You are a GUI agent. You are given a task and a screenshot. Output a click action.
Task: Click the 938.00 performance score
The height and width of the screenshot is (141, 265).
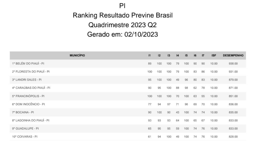pos(233,64)
